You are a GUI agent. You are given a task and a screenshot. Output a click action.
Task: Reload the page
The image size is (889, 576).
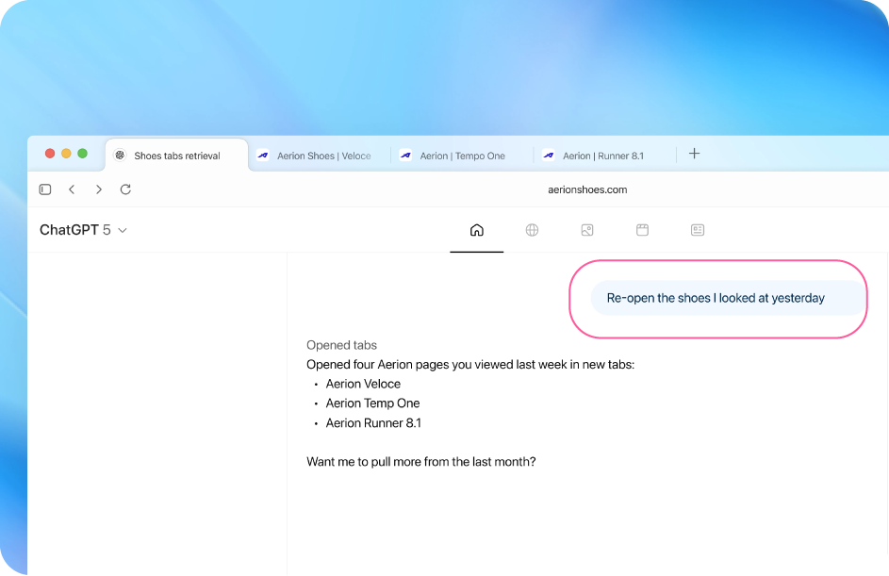pyautogui.click(x=126, y=189)
